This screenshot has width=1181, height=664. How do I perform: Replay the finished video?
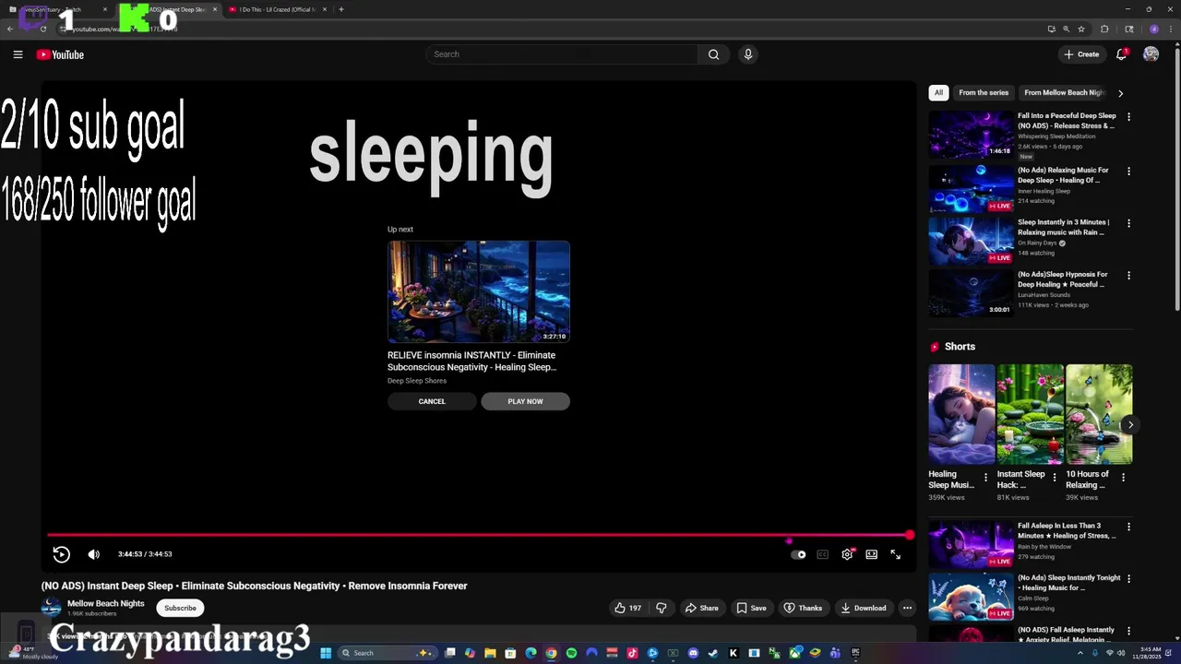[x=61, y=554]
